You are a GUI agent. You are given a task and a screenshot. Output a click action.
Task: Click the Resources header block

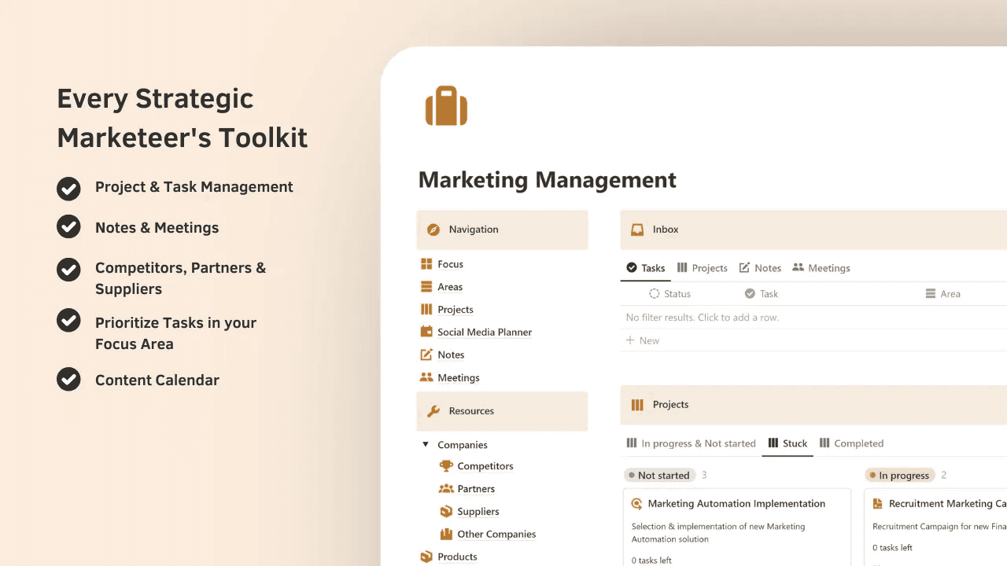point(502,411)
